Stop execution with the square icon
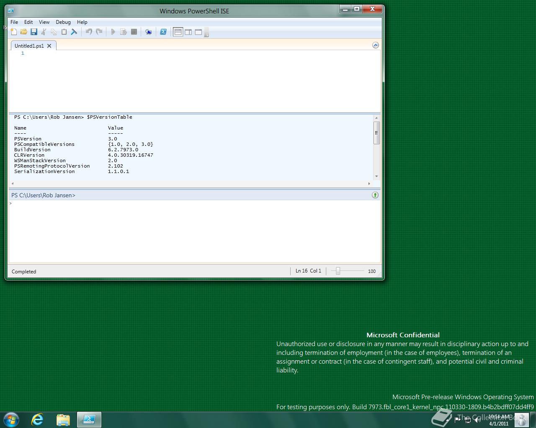536x428 pixels. point(134,32)
